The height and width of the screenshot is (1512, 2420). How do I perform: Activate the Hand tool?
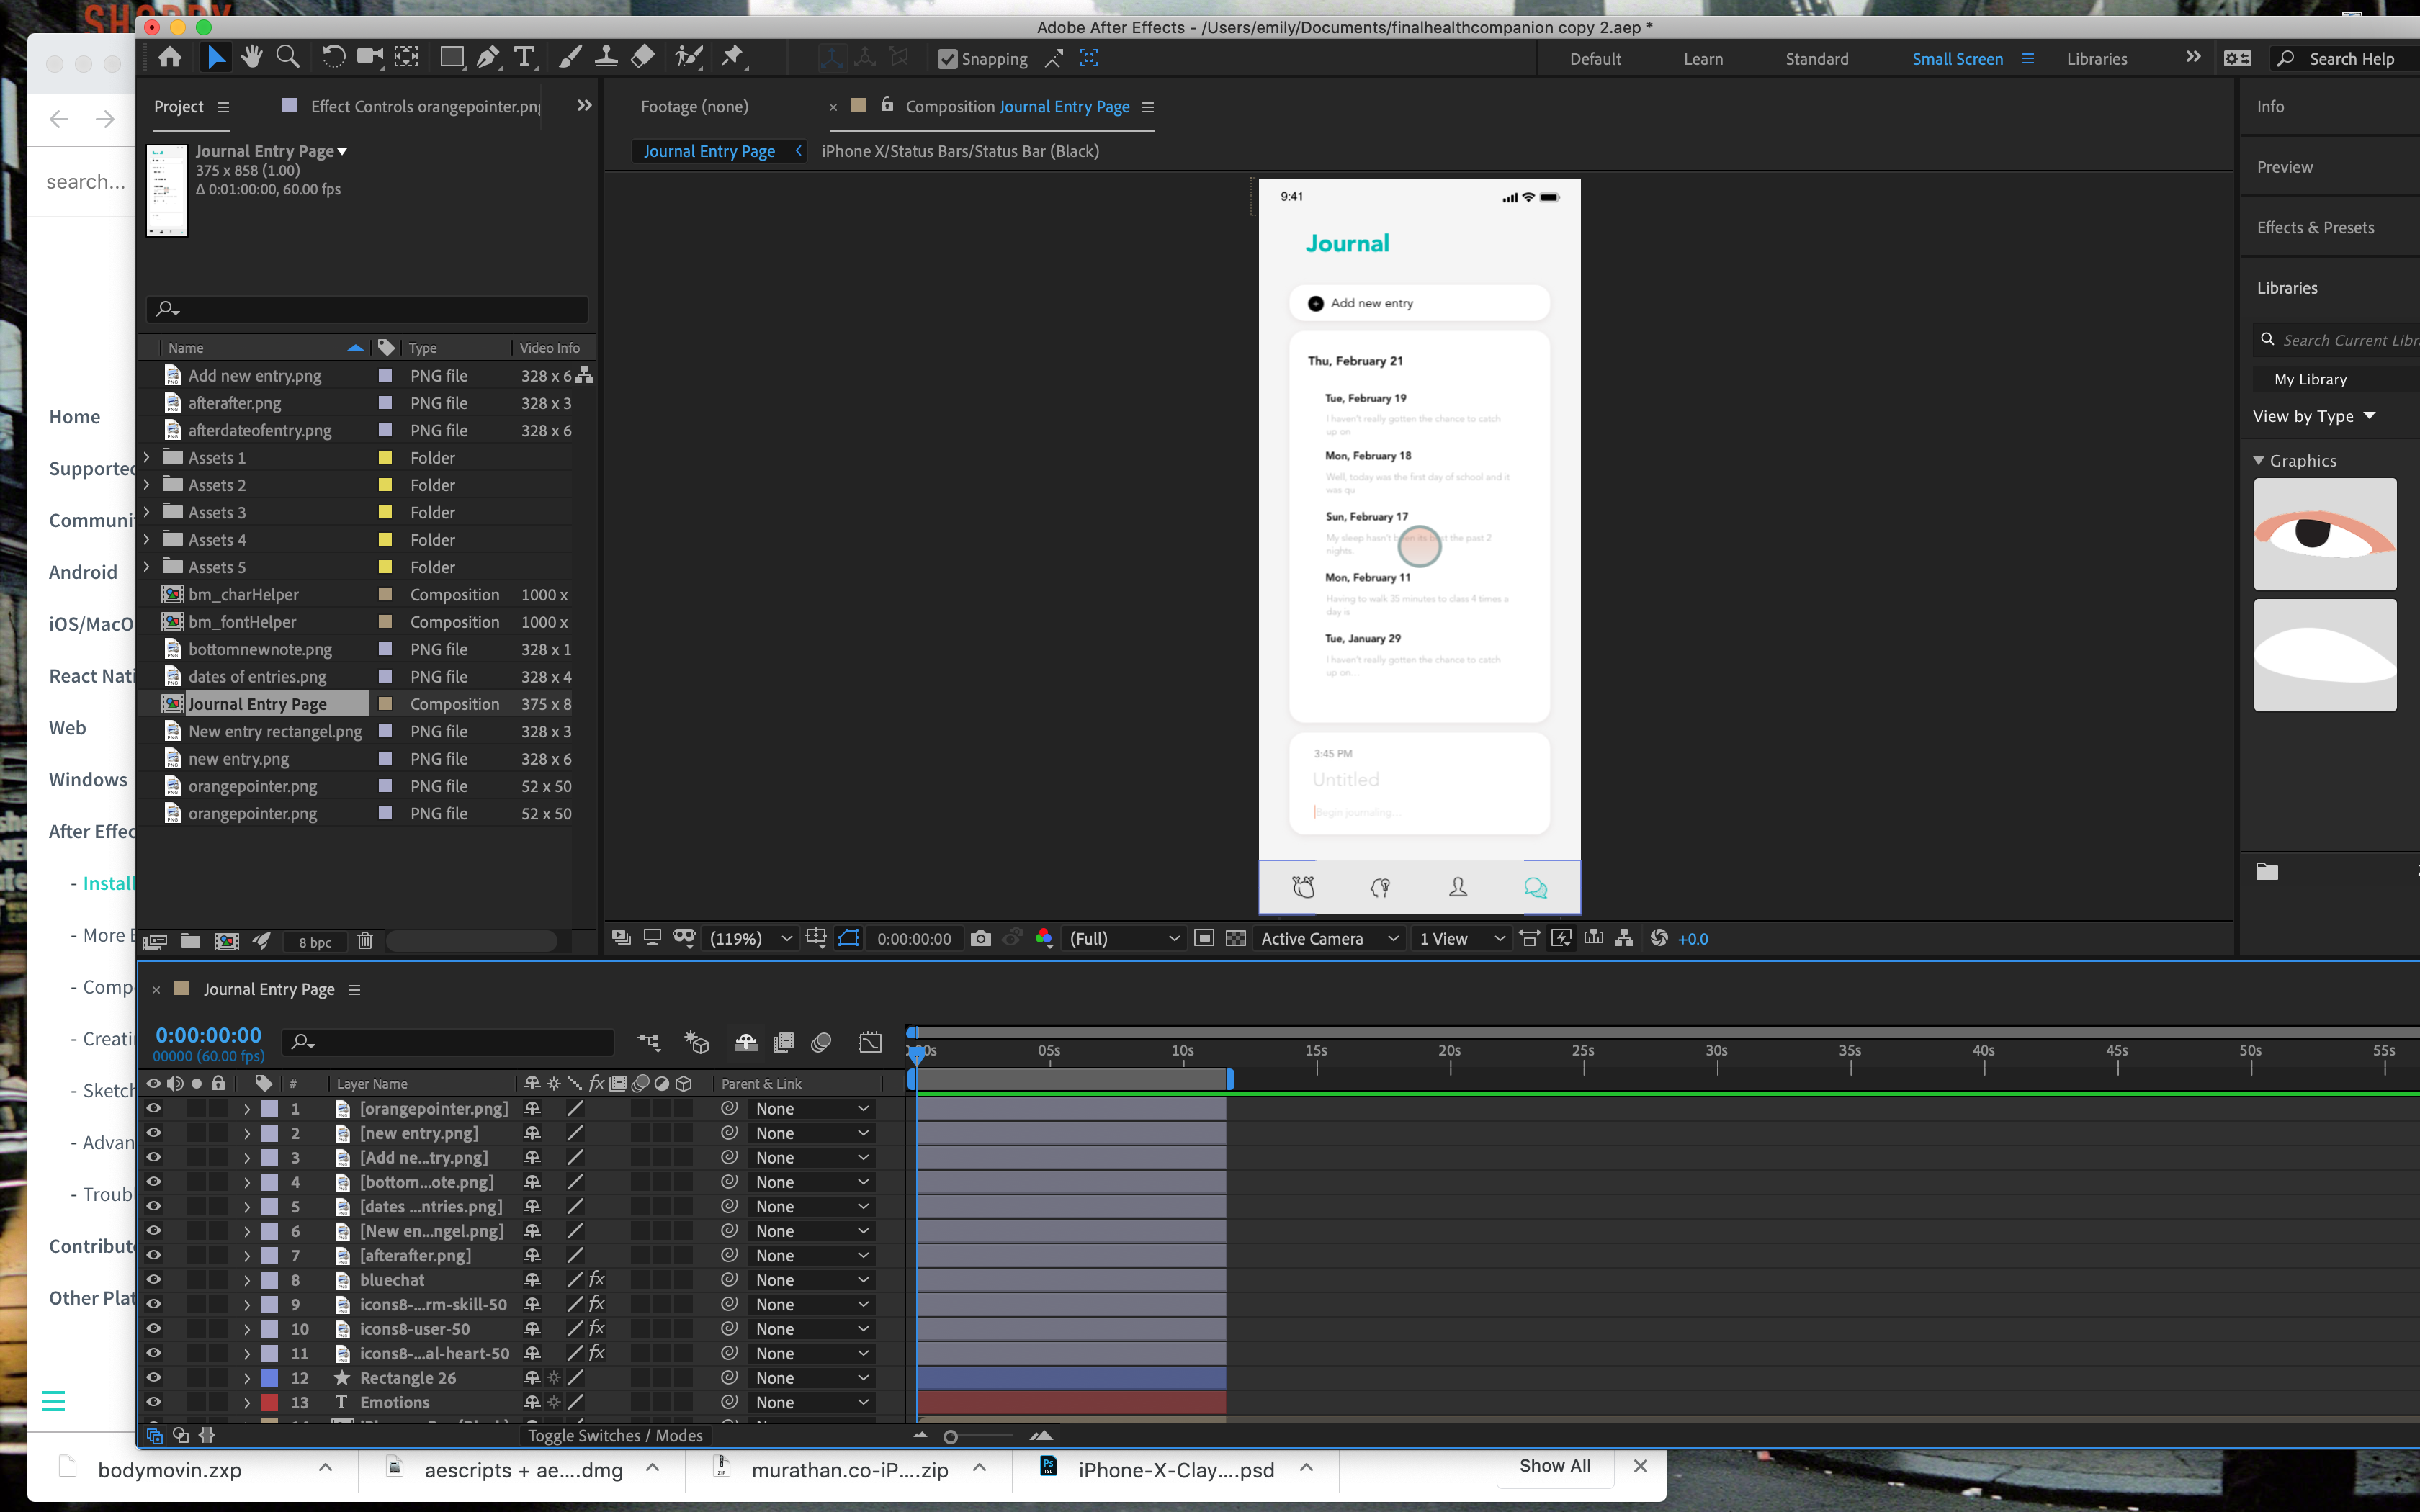tap(251, 57)
